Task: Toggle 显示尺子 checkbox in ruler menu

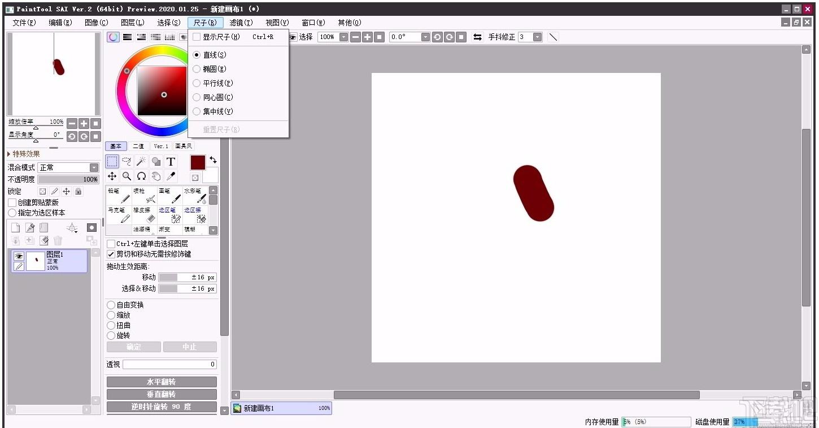Action: tap(197, 37)
